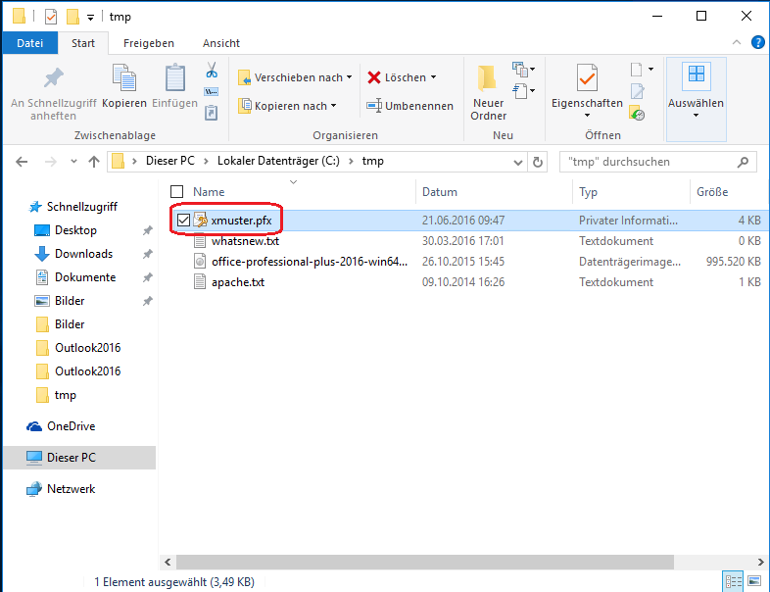Switch to large thumbnails view in status bar
This screenshot has width=770, height=592.
coord(754,582)
